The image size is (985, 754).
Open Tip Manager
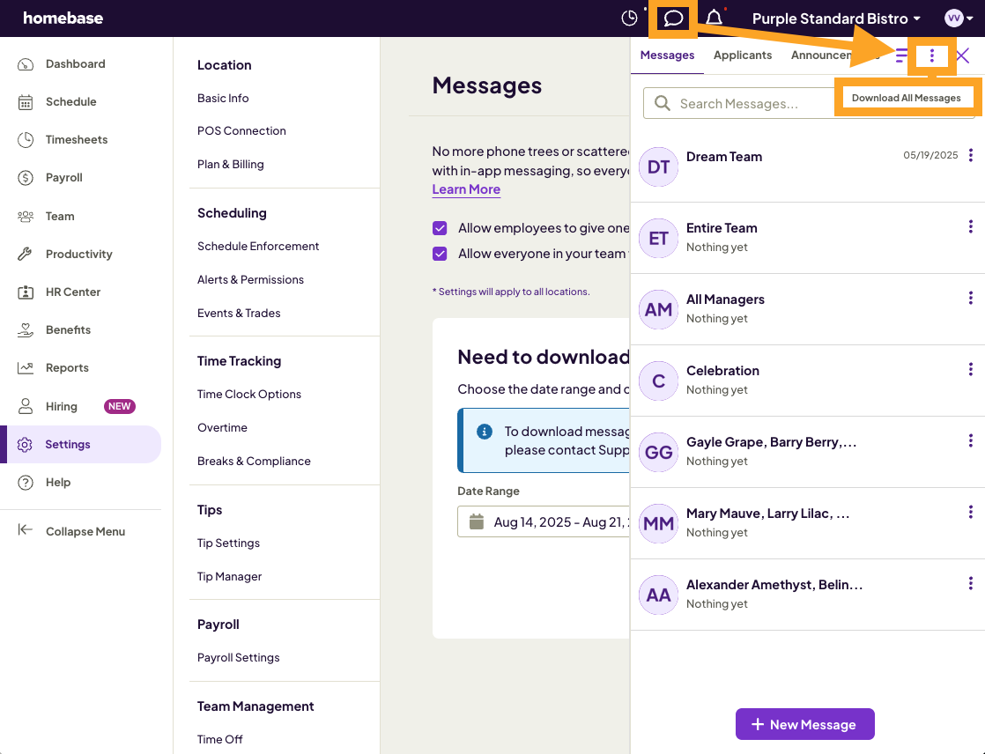pos(229,576)
